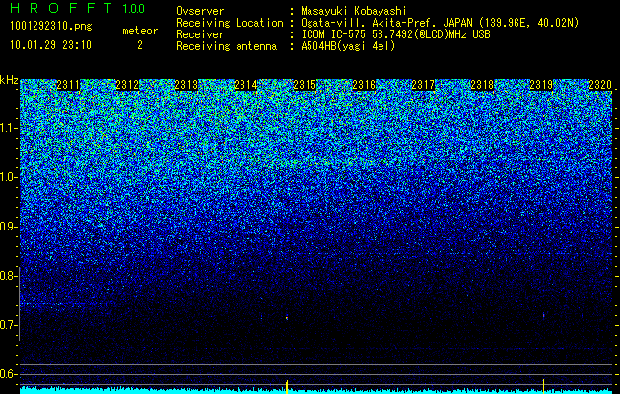Screen dimensions: 620x394
Task: Click the 1.0 frequency axis label
Action: pyautogui.click(x=7, y=177)
